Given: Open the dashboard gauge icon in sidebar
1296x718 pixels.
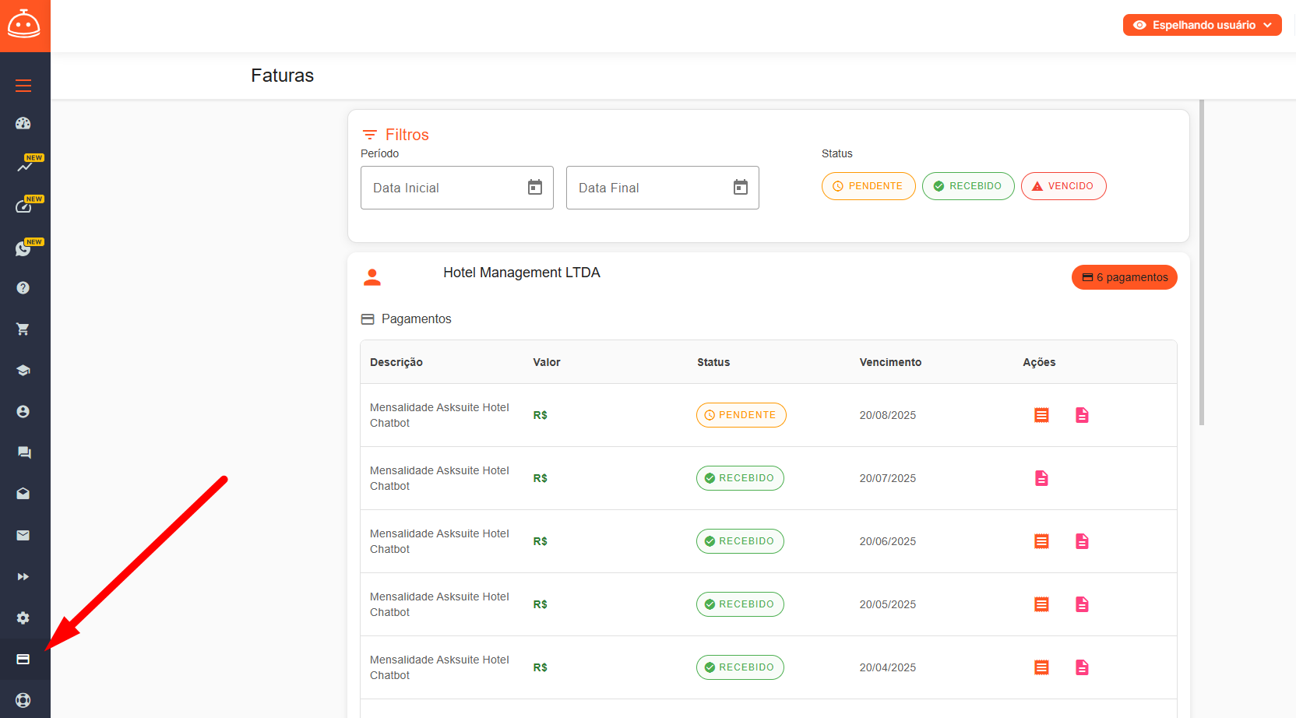Looking at the screenshot, I should (23, 123).
